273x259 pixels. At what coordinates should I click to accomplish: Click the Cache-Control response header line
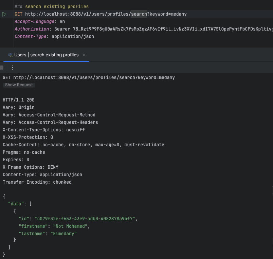(x=84, y=145)
